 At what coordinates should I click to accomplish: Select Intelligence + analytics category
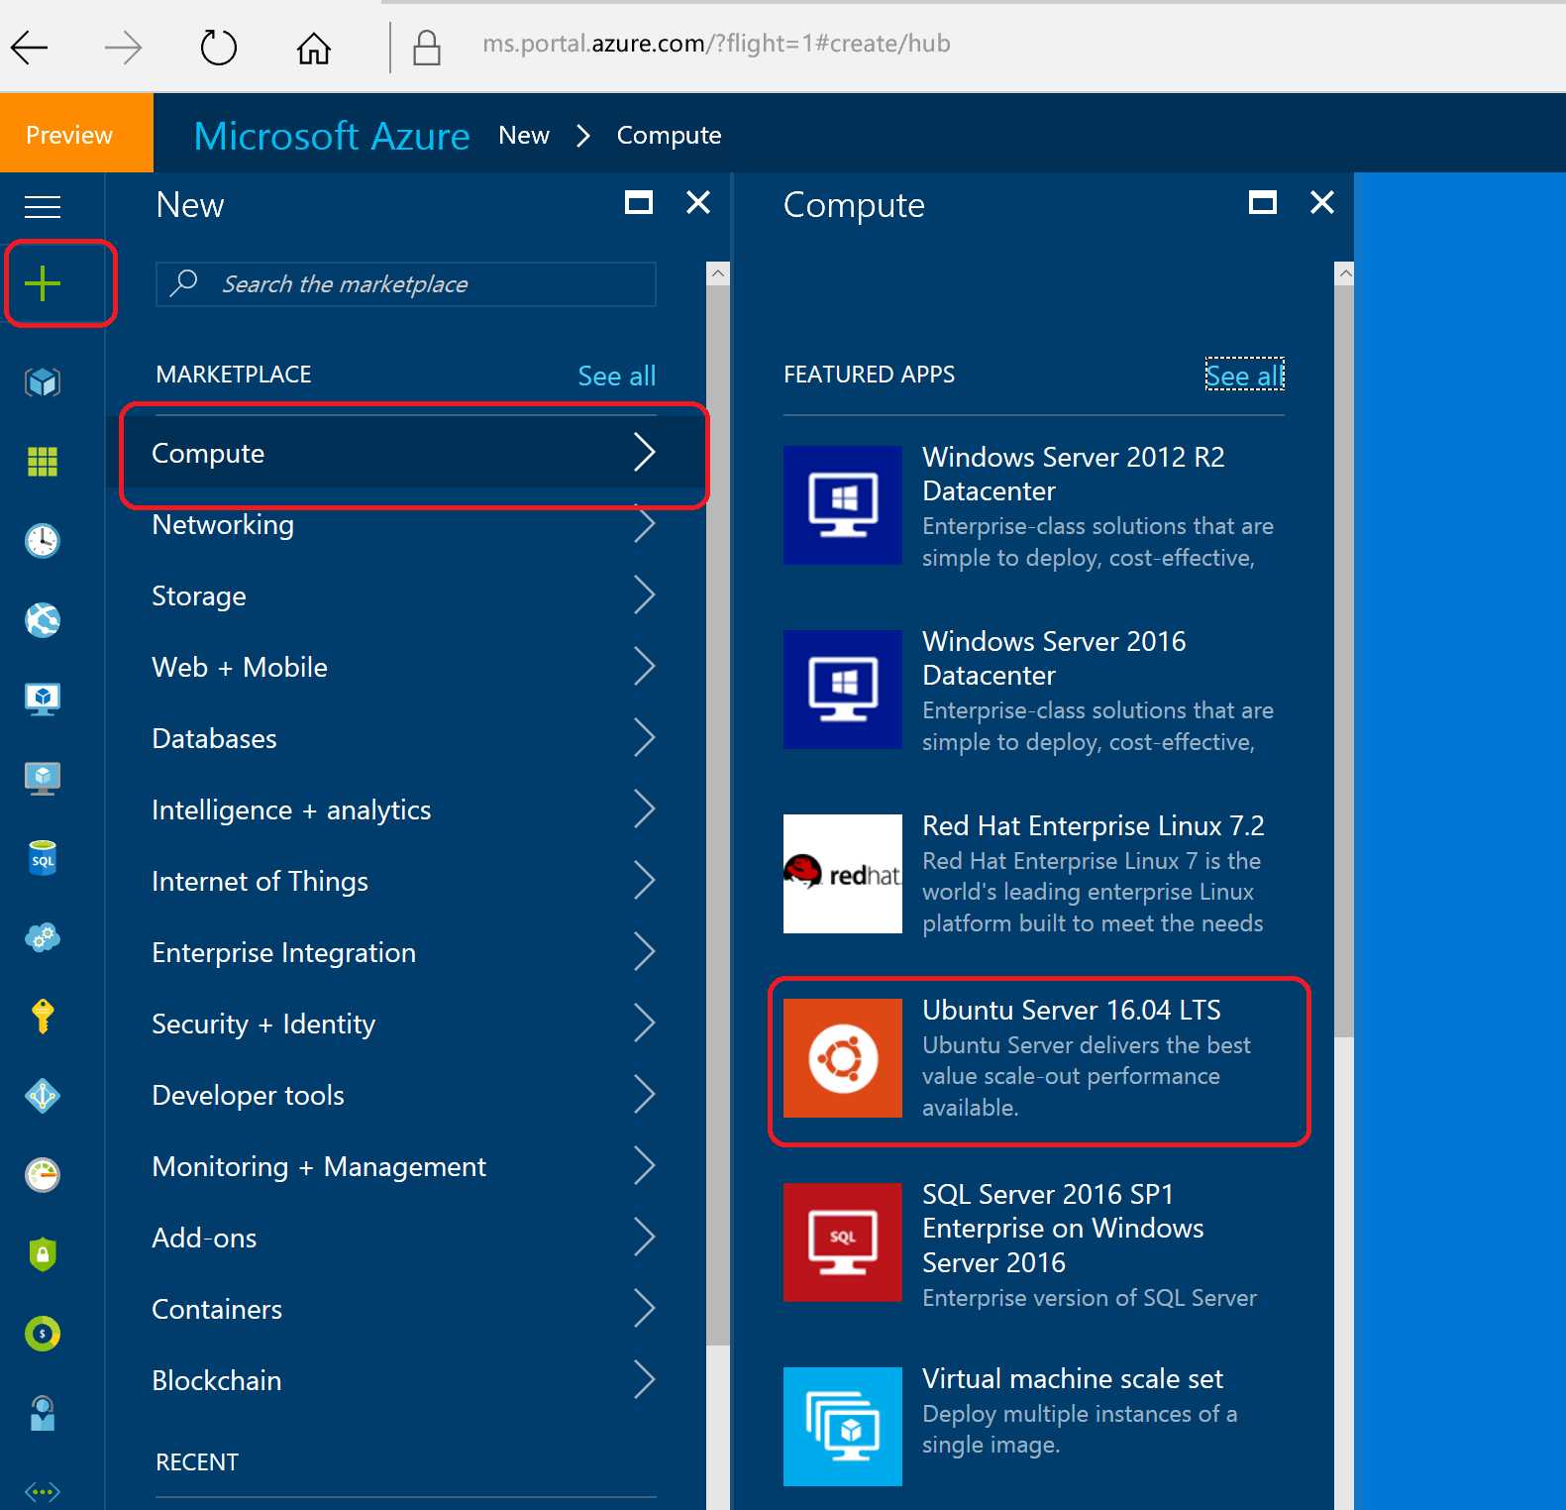point(404,809)
